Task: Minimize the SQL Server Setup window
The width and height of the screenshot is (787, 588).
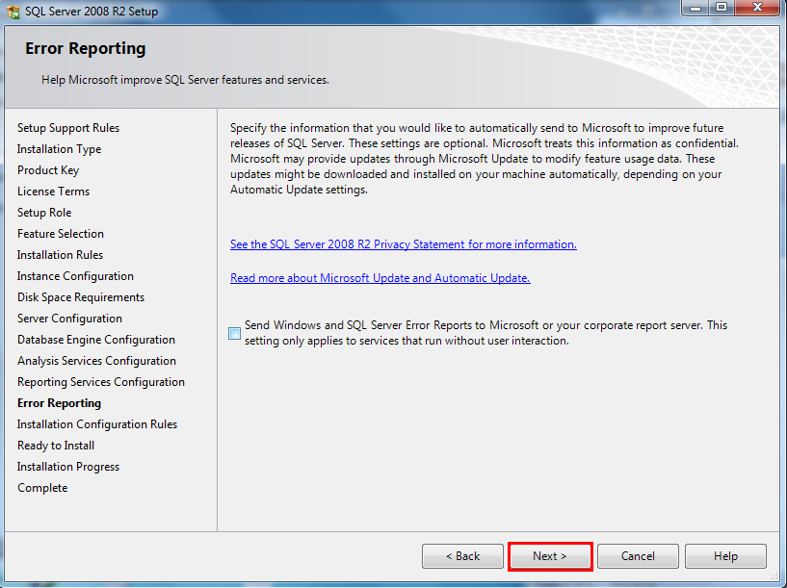Action: coord(695,8)
